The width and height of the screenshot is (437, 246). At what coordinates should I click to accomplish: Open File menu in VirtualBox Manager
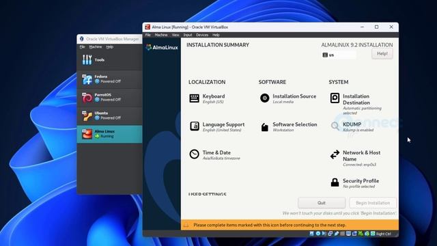pos(82,47)
